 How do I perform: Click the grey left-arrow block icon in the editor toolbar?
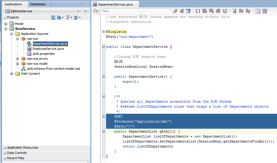click(x=211, y=11)
